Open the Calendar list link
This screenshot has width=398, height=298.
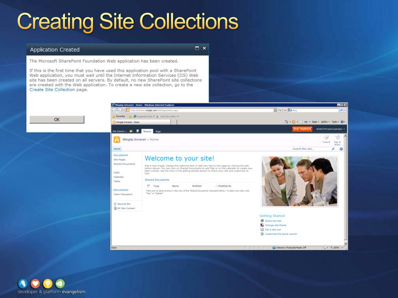pos(119,177)
